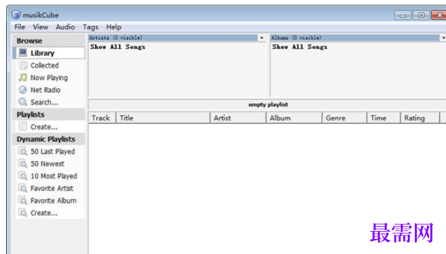Image resolution: width=446 pixels, height=254 pixels.
Task: Click the 10 Most Played icon
Action: [23, 176]
